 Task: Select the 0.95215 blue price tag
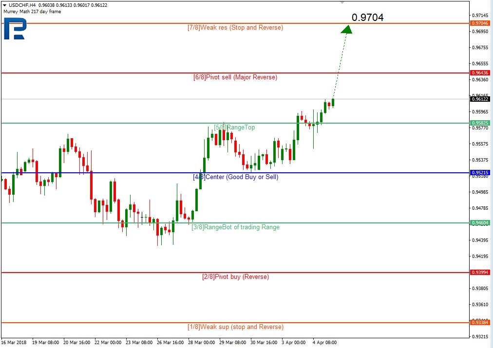[x=480, y=173]
